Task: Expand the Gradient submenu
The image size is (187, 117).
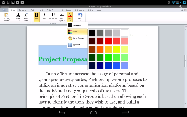Action: point(77,45)
